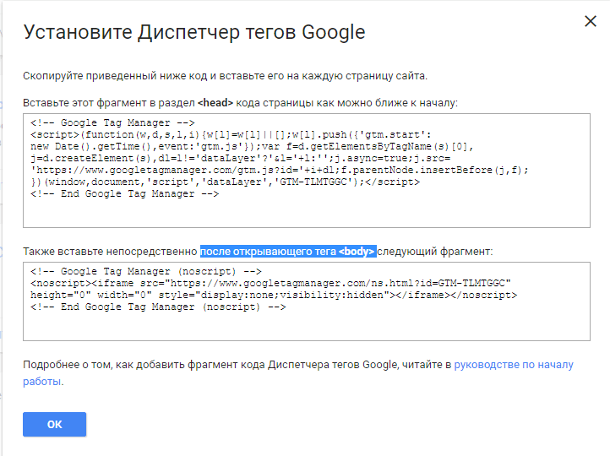Click the 'Установите Диспетчер тегов Google' dialog title

click(194, 32)
